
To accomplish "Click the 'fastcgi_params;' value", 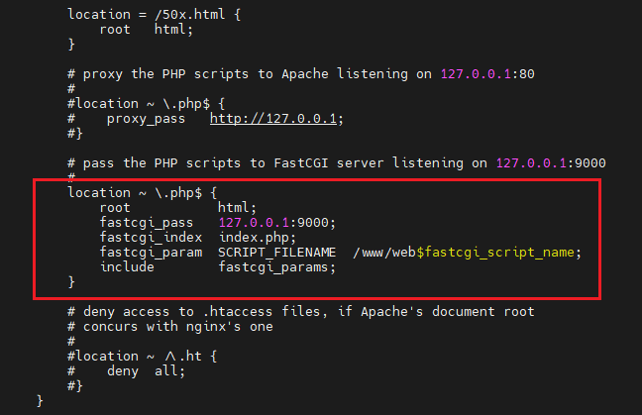I will coord(276,267).
